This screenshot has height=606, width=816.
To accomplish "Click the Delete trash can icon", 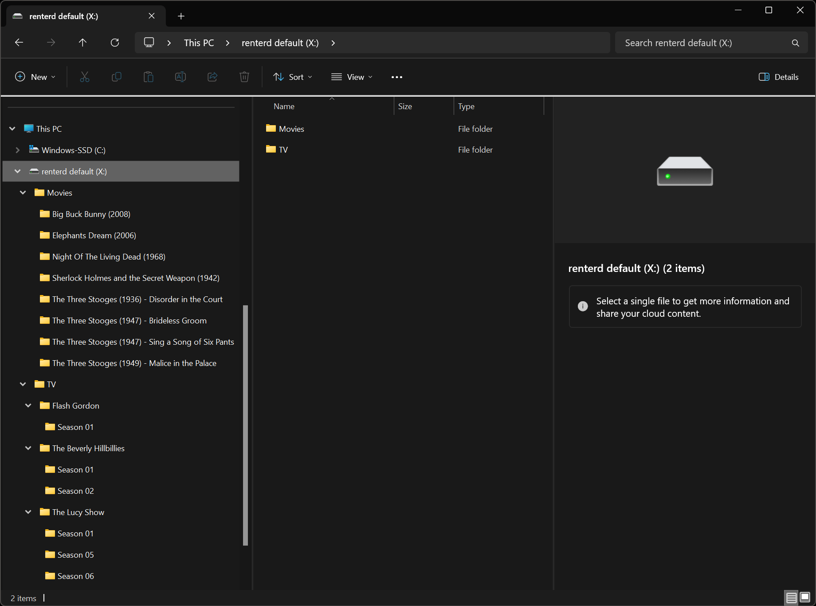I will [244, 77].
